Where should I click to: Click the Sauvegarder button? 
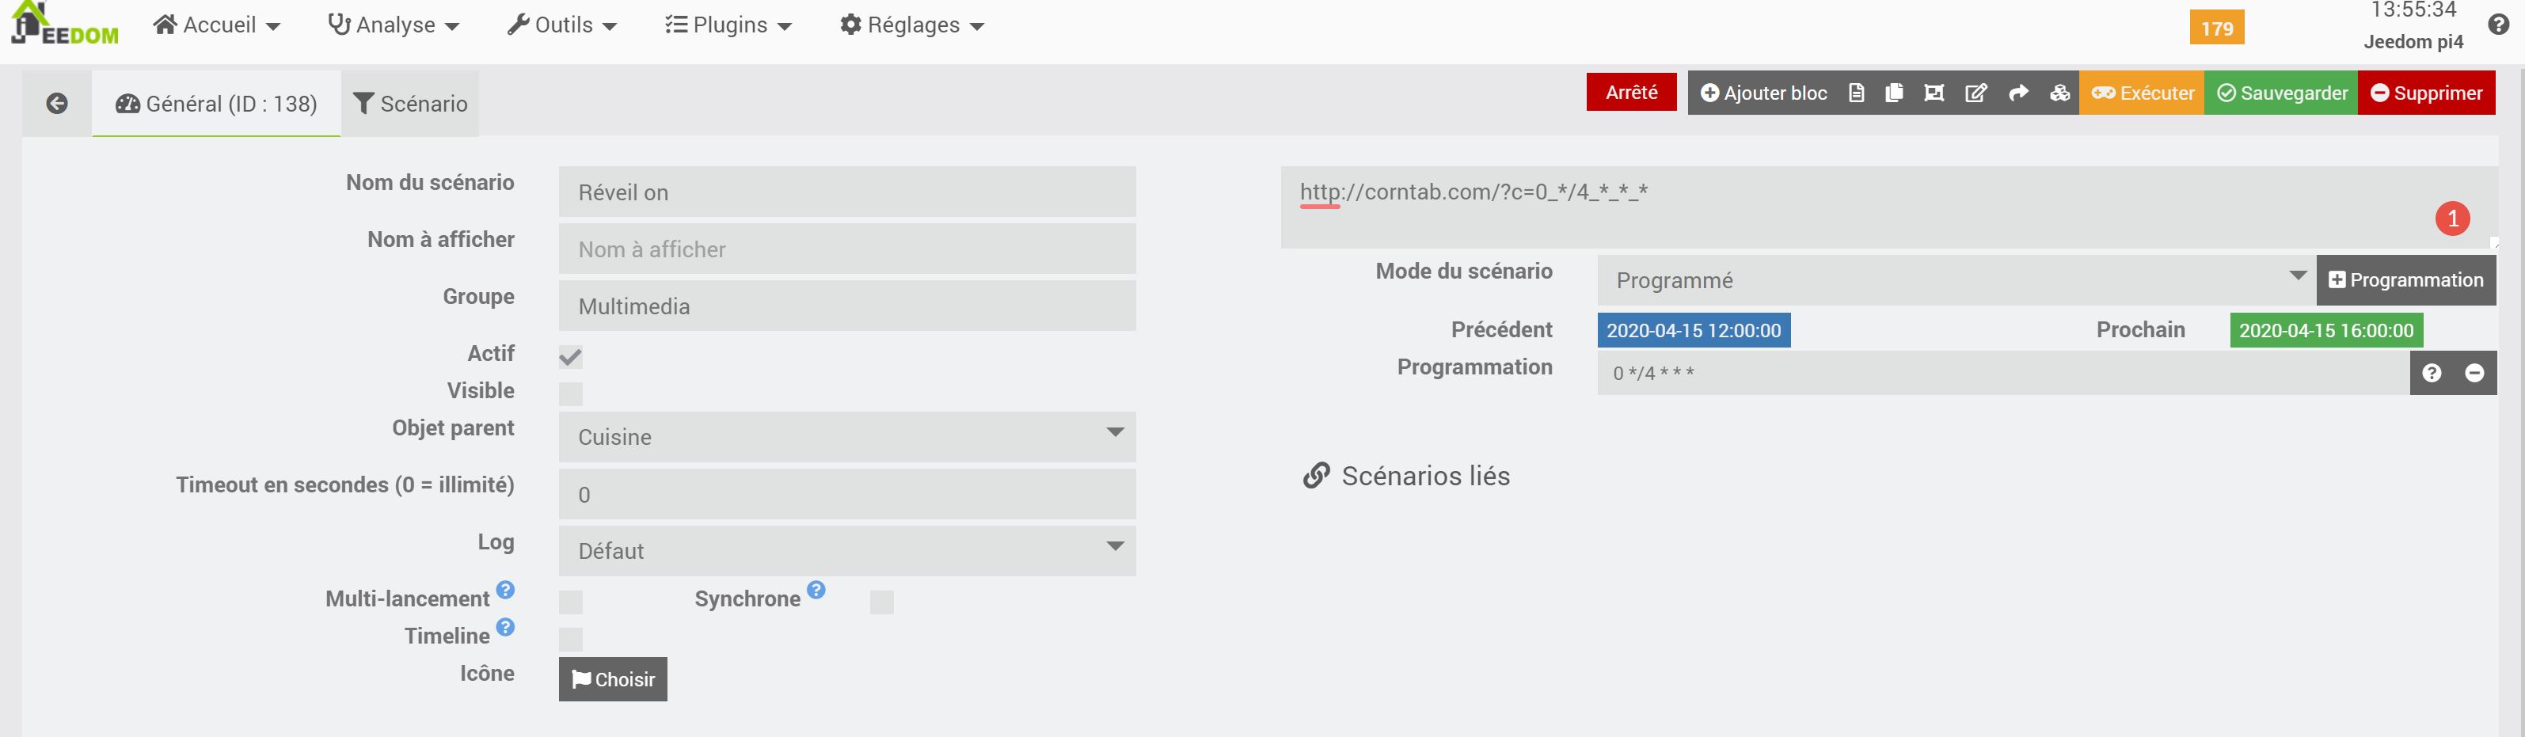click(2281, 93)
